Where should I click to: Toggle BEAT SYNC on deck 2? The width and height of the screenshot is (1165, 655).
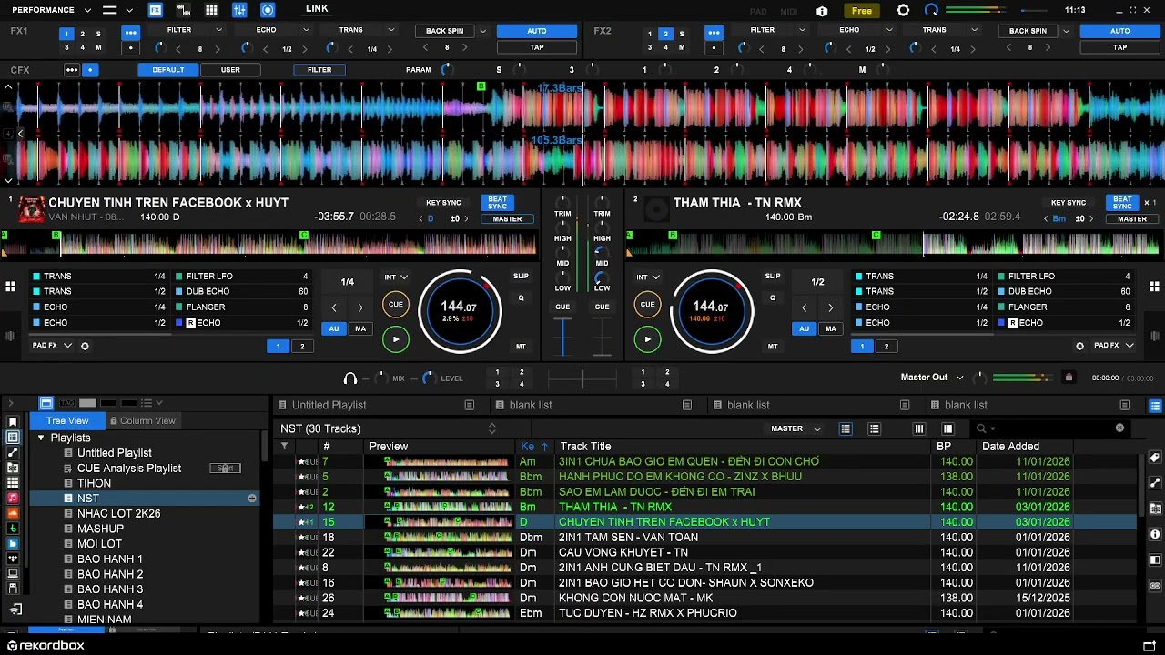(1122, 203)
